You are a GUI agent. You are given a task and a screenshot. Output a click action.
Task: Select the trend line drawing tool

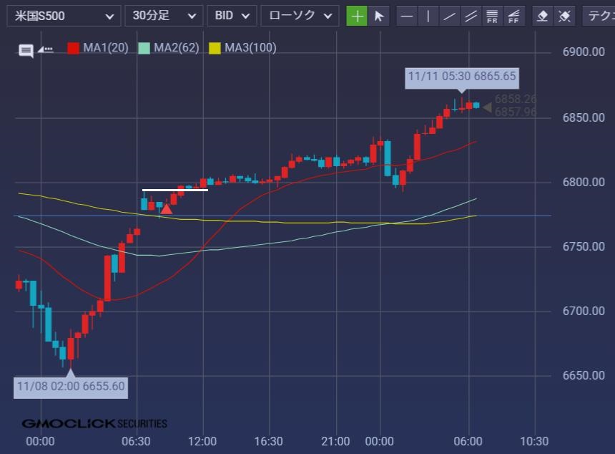pos(449,16)
